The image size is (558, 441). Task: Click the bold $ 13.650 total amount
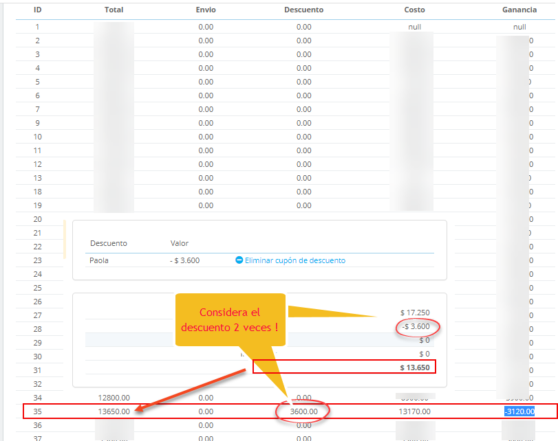click(415, 367)
